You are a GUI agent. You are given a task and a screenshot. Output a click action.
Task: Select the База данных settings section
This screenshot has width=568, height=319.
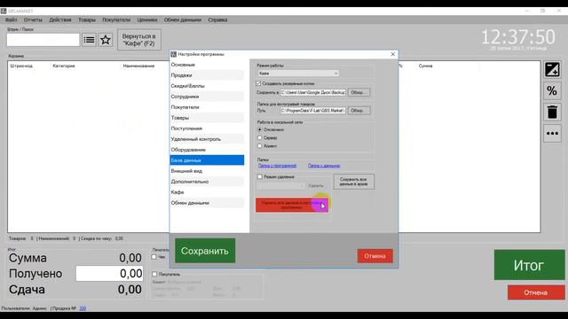coord(207,160)
